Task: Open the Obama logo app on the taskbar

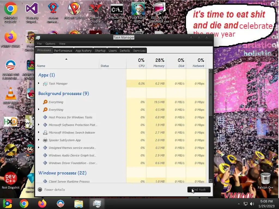Action: point(60,204)
